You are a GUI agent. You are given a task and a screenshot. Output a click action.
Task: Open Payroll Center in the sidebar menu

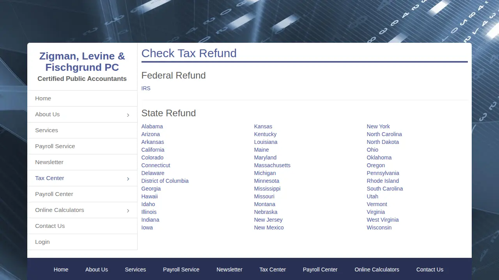coord(82,194)
